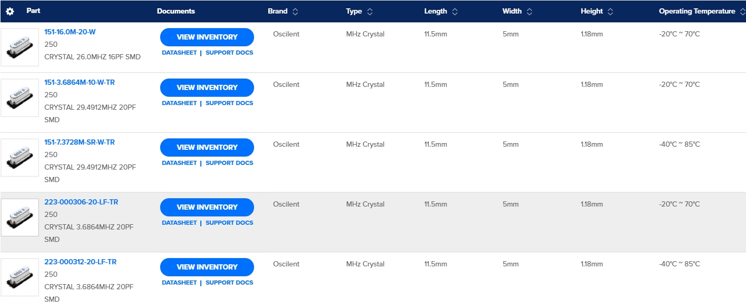This screenshot has height=308, width=746.
Task: Click product thumbnail for 151-16.0M-20-W
Action: [x=20, y=47]
